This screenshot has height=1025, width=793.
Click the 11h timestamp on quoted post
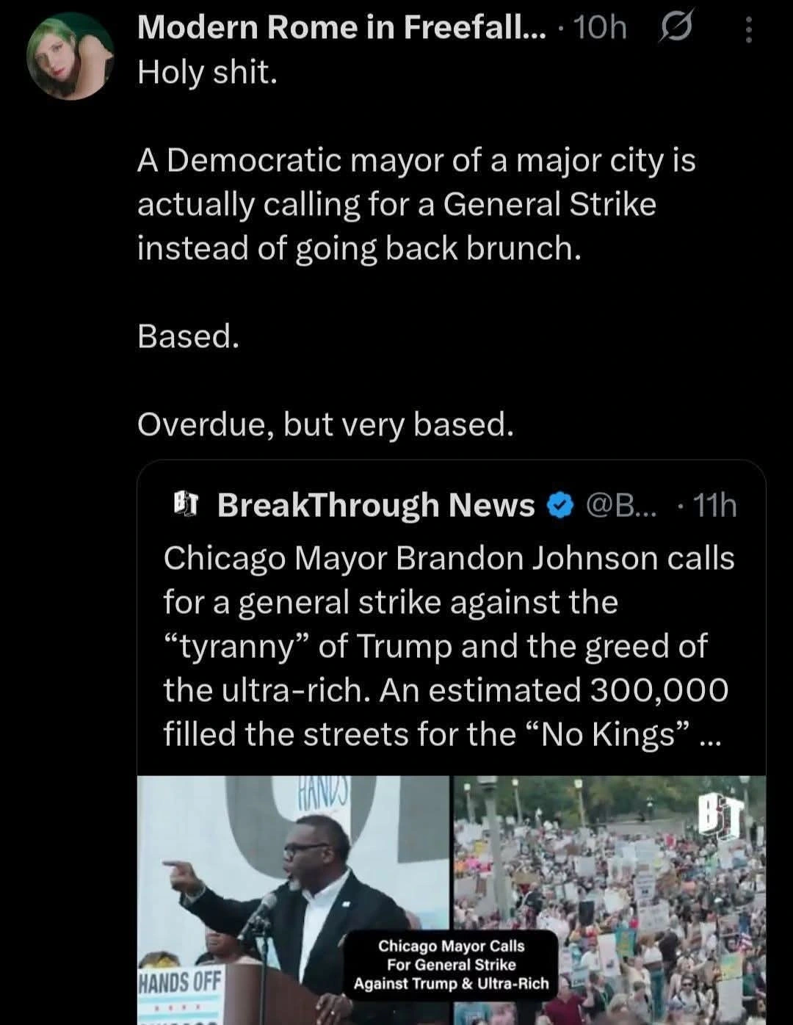tap(714, 505)
